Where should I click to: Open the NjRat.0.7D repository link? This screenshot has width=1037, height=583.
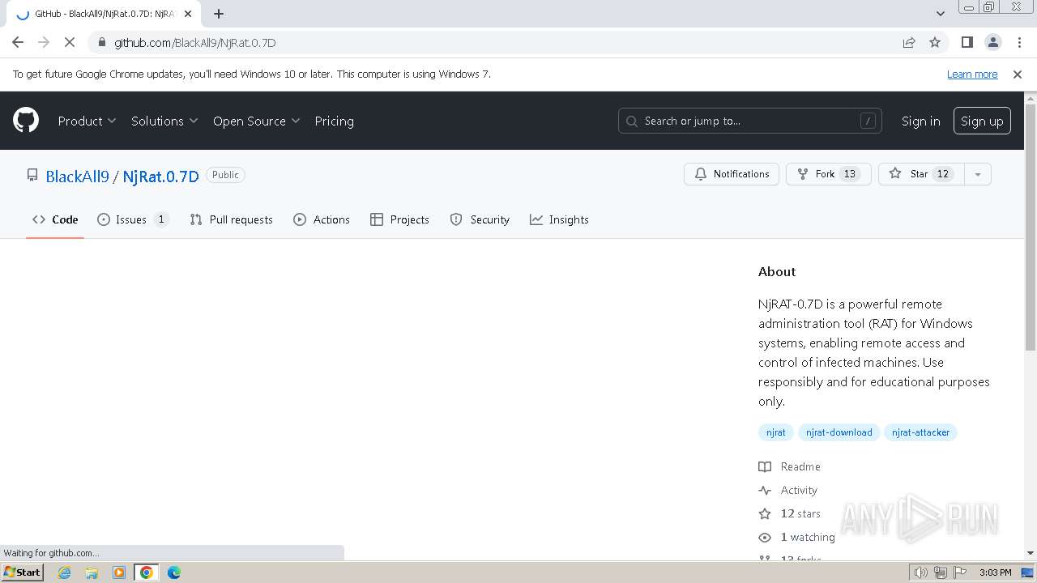(x=160, y=176)
